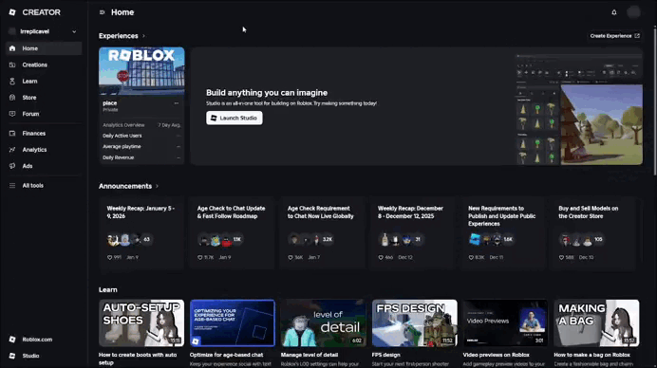Image resolution: width=657 pixels, height=368 pixels.
Task: Click the Forum chat icon in sidebar
Action: pyautogui.click(x=12, y=114)
